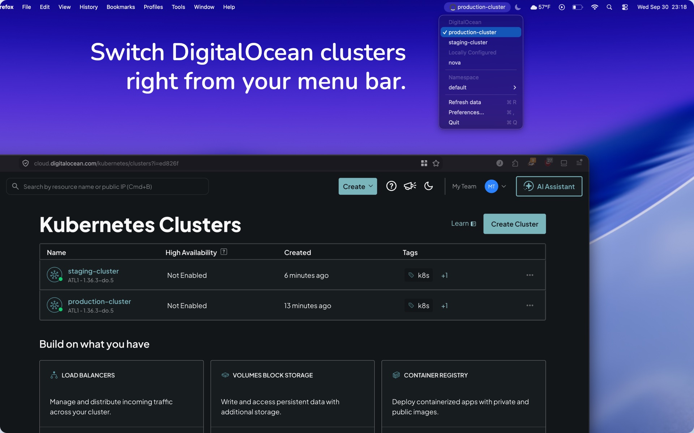
Task: Click the staging-cluster Kubernetes status icon
Action: point(55,275)
